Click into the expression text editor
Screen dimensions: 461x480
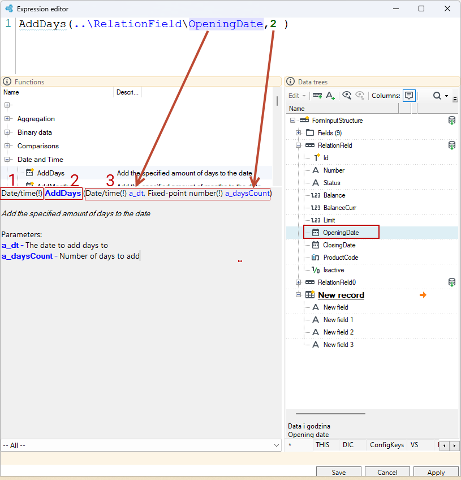click(x=238, y=46)
